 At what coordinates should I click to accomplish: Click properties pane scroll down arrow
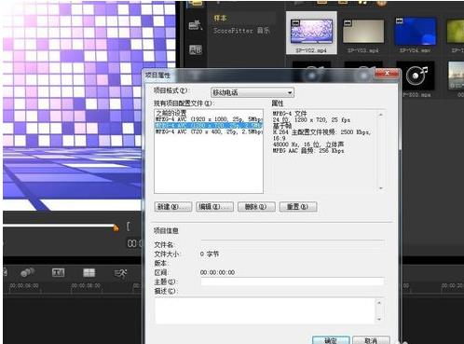[380, 188]
